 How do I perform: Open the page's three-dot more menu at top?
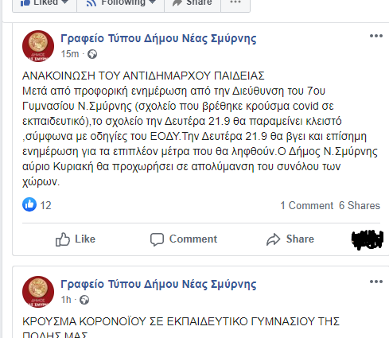point(235,6)
